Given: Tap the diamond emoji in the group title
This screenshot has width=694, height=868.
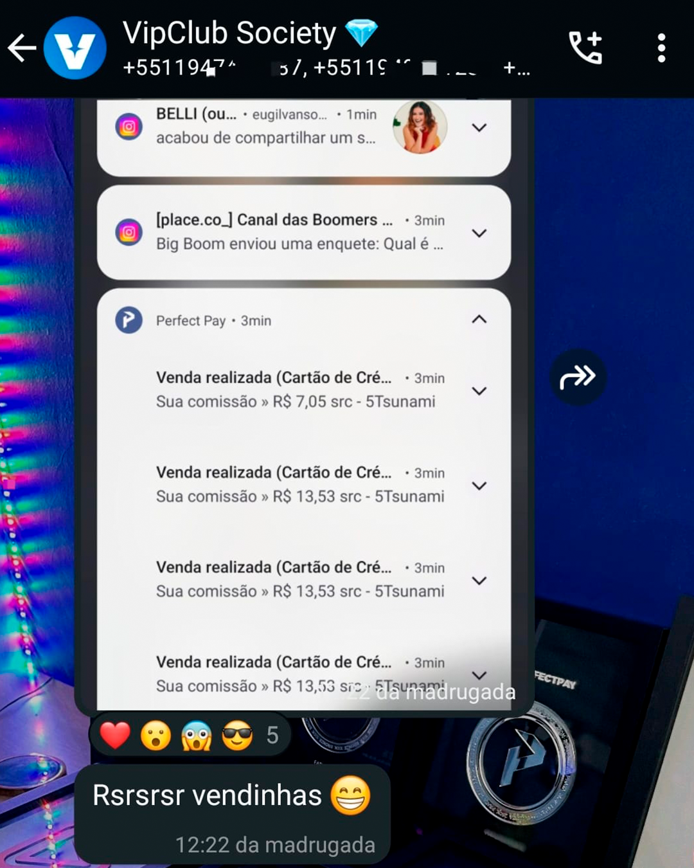Looking at the screenshot, I should click(361, 33).
